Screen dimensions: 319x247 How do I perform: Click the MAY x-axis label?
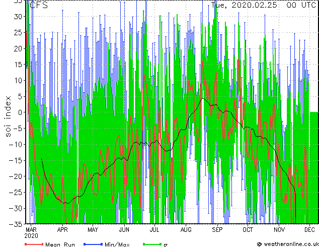[x=93, y=230]
